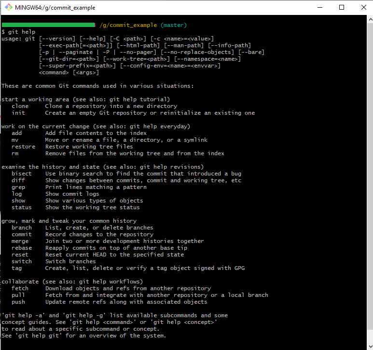This screenshot has height=350, width=373.
Task: Click the 'clone' command in output
Action: [20, 106]
